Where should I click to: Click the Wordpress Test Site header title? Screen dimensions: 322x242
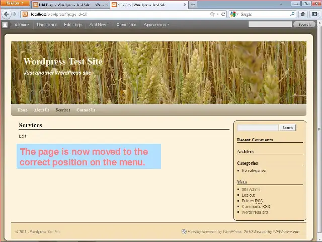click(x=63, y=62)
